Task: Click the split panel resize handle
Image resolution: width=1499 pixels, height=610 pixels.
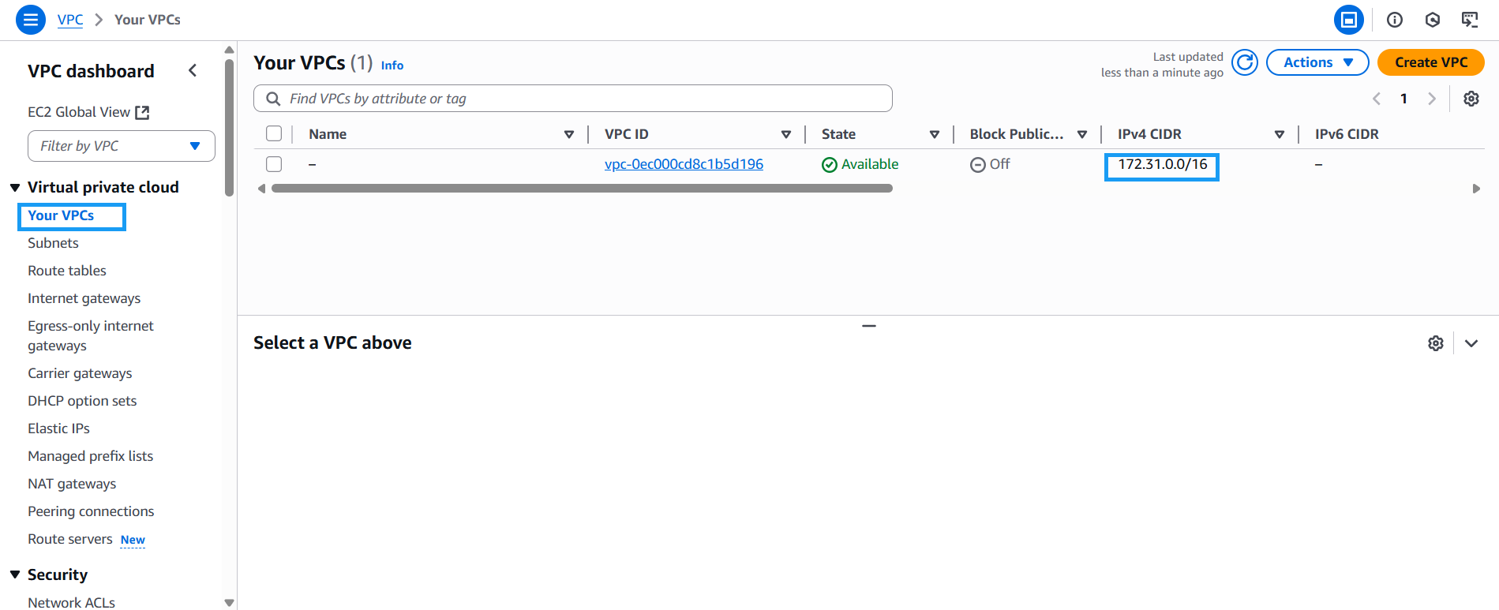Action: (868, 326)
